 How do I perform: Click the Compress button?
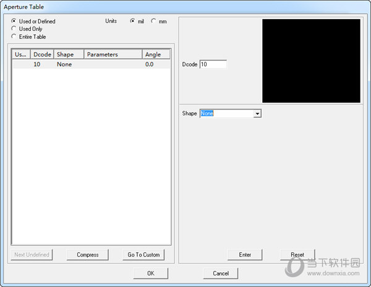click(88, 255)
